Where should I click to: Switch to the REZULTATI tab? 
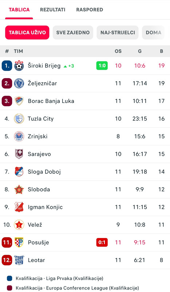[x=53, y=10]
